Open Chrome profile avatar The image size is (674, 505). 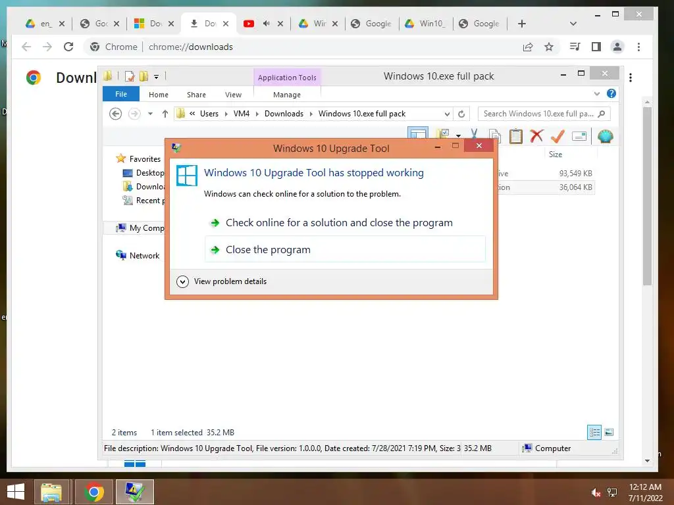pos(617,47)
